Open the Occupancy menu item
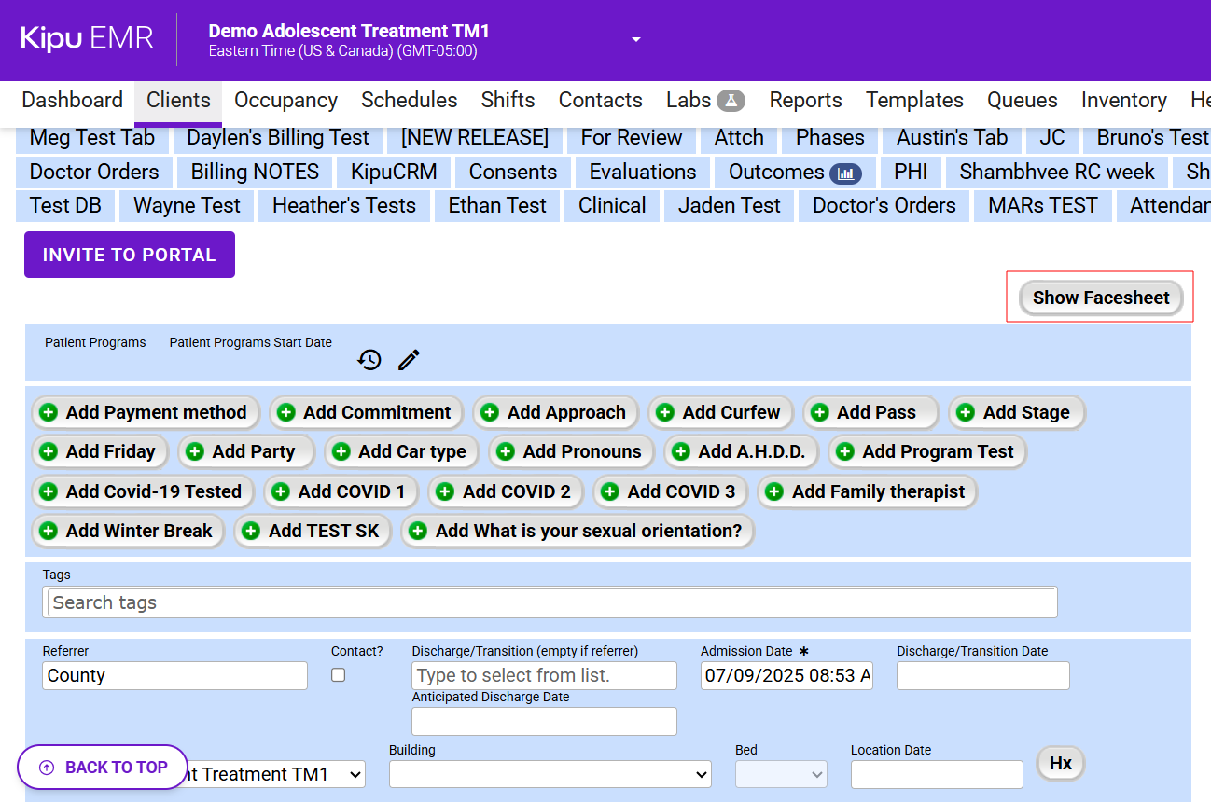 285,101
